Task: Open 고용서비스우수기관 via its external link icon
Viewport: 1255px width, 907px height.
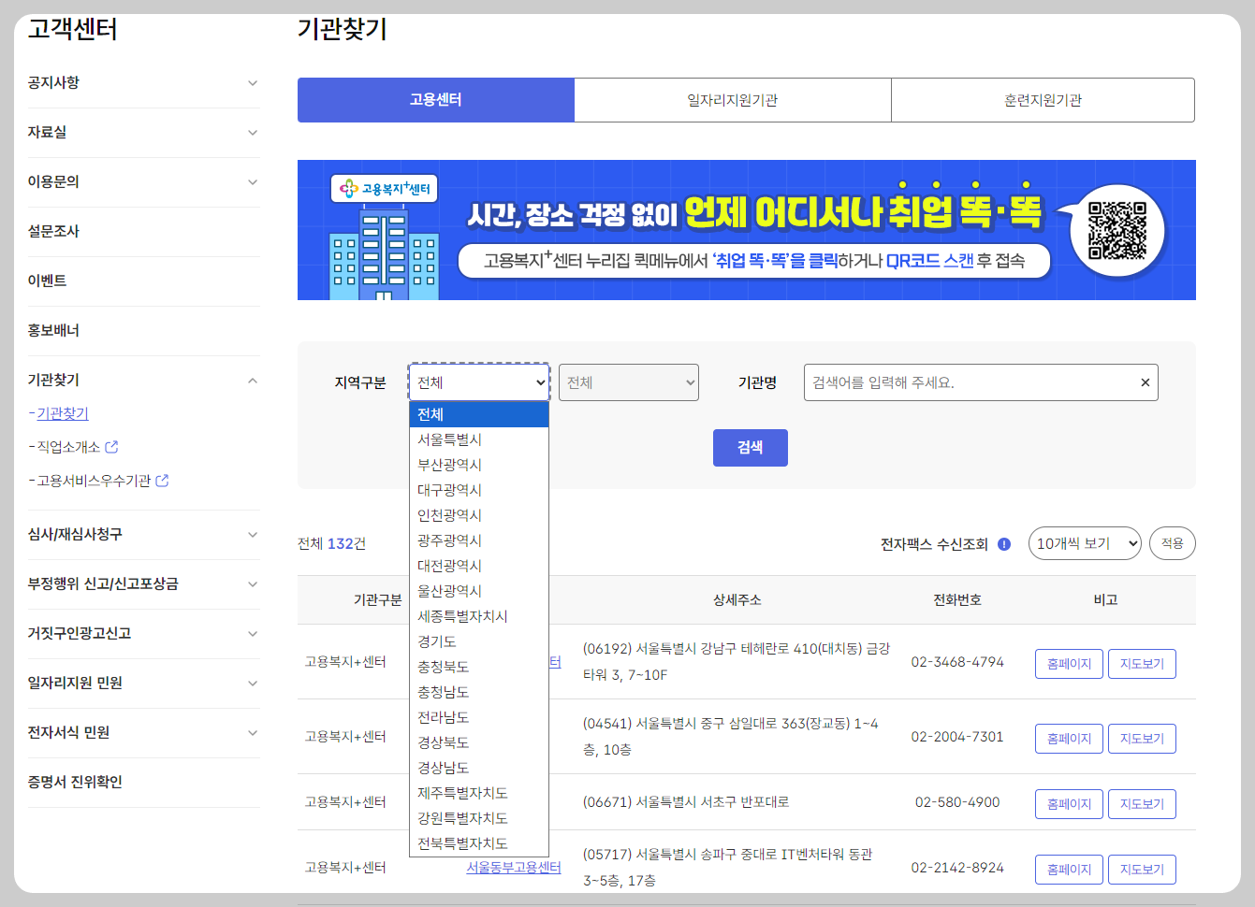Action: (x=163, y=481)
